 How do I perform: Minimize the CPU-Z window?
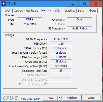73,4
